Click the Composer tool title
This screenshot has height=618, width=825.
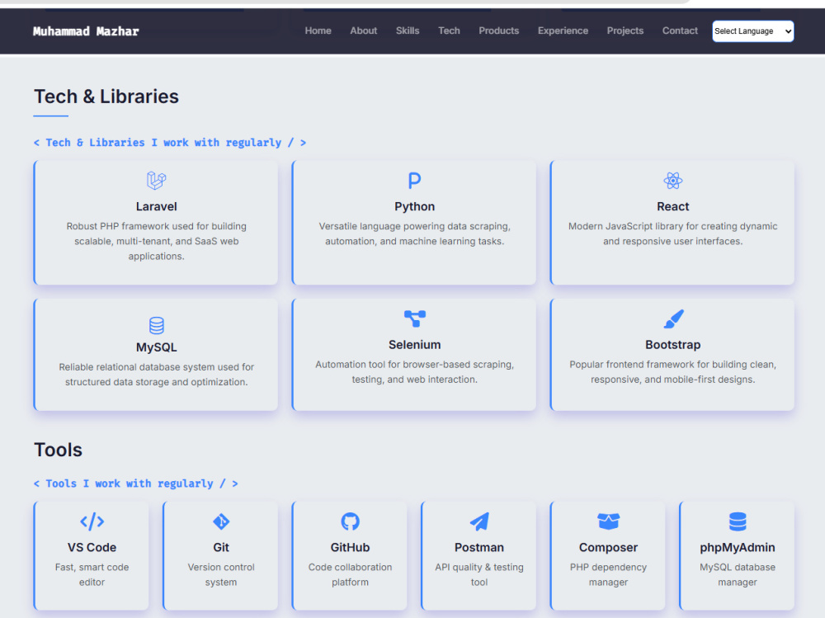[608, 548]
